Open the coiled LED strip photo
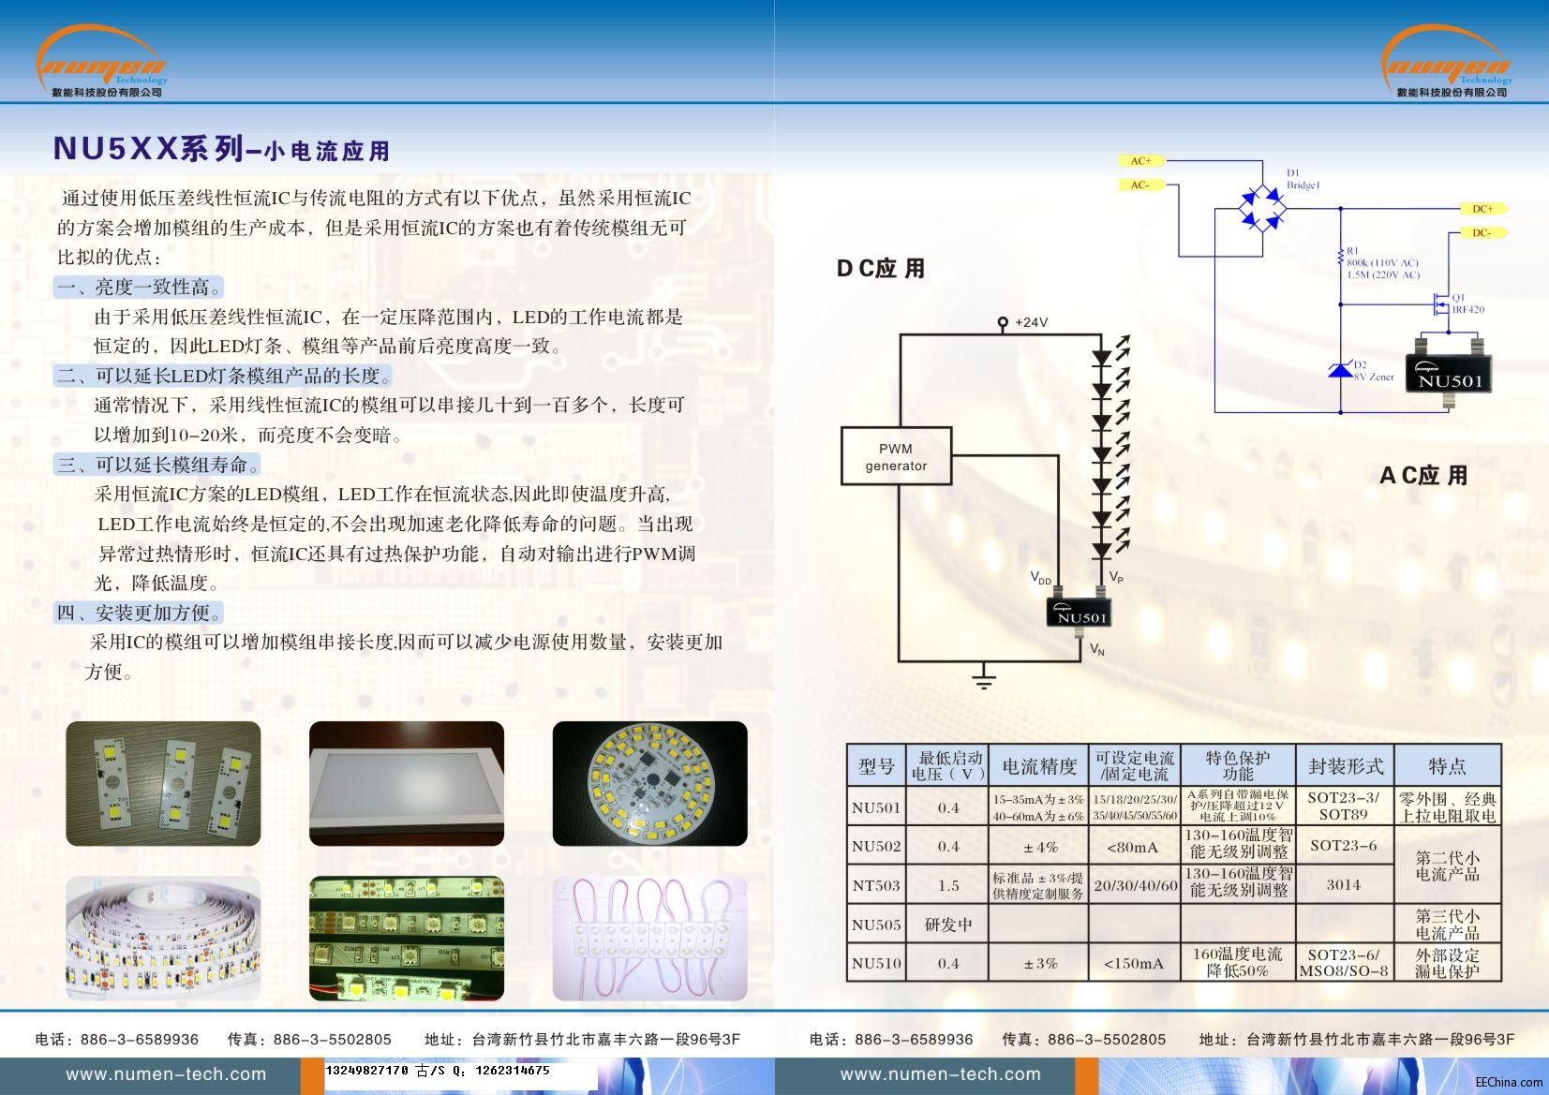Screen dimensions: 1549x1095 tap(163, 939)
